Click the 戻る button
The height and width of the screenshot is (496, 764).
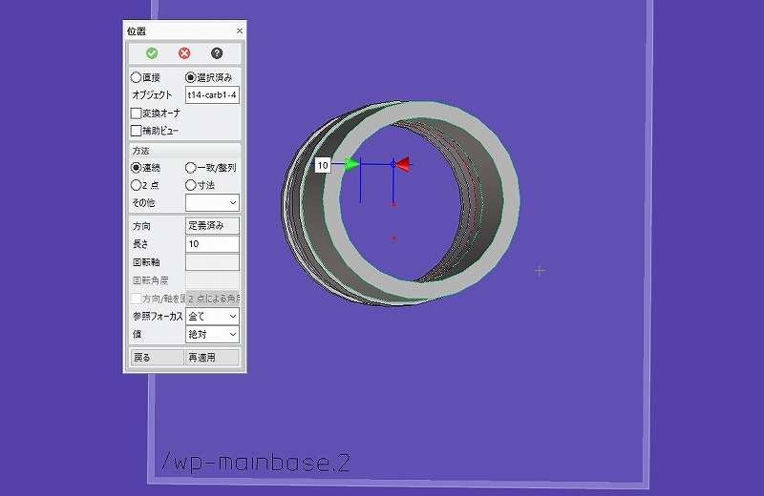(x=155, y=358)
